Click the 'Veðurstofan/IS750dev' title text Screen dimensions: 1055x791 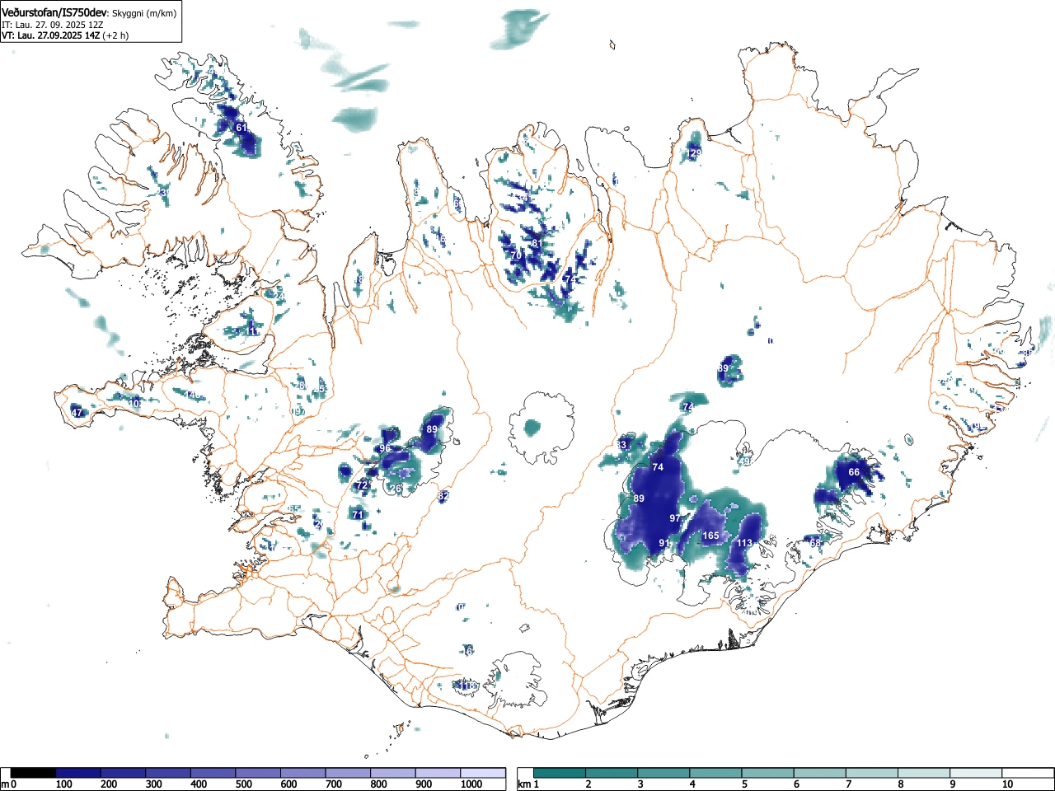click(x=54, y=13)
